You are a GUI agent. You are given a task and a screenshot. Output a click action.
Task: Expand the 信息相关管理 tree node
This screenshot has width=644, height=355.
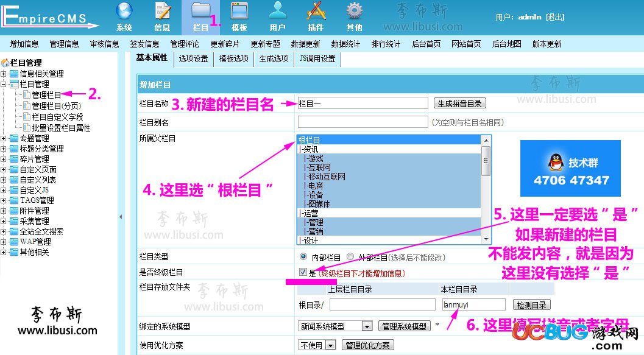click(x=3, y=74)
